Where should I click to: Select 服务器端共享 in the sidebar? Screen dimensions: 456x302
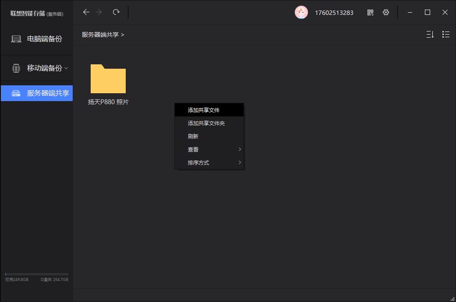[36, 93]
